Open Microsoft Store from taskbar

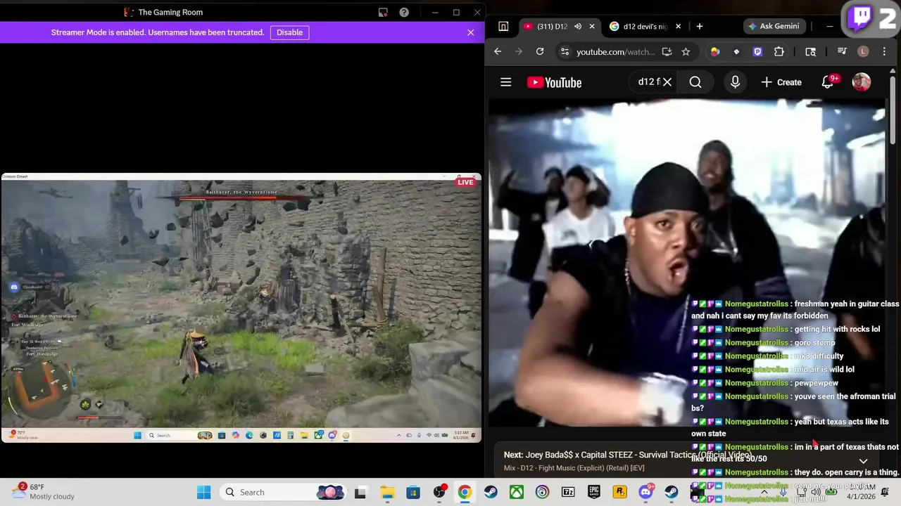[413, 492]
